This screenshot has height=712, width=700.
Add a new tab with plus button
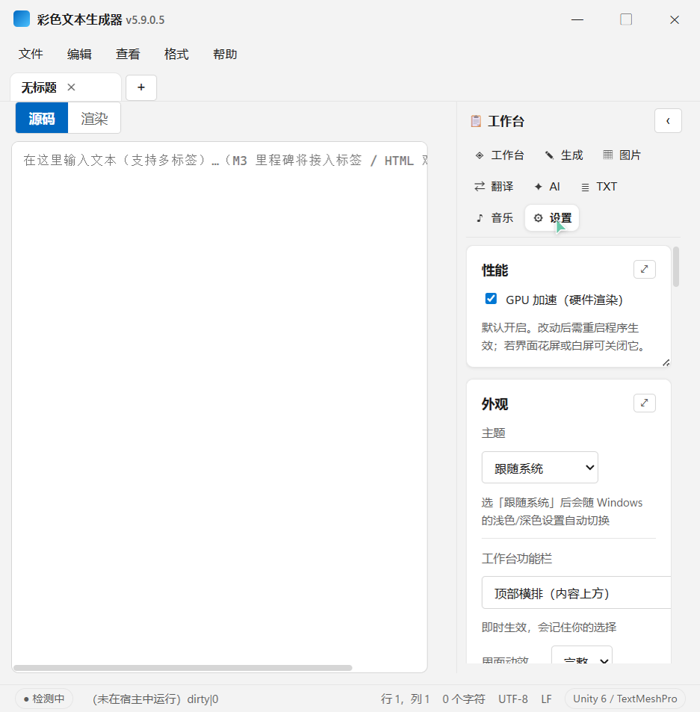point(141,87)
